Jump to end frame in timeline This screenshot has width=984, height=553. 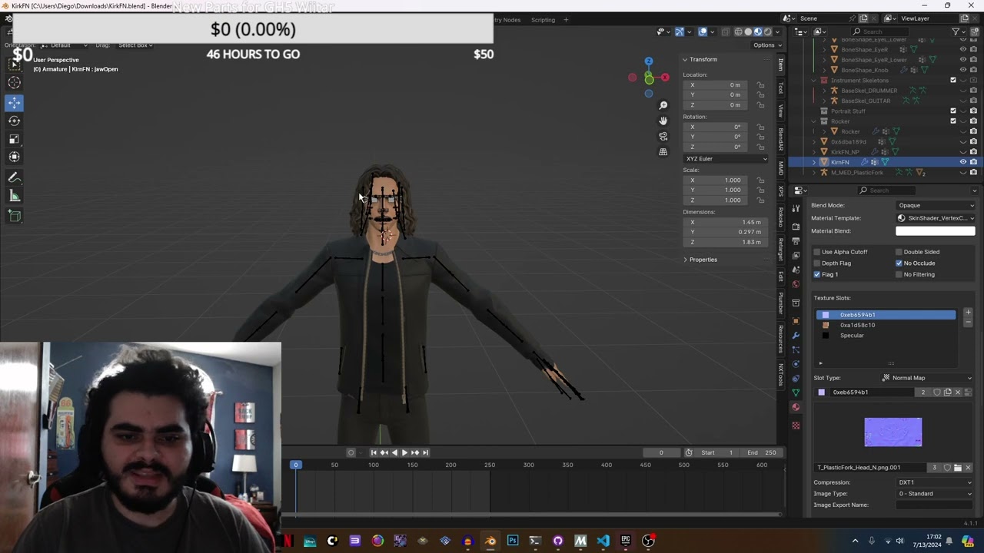[425, 452]
